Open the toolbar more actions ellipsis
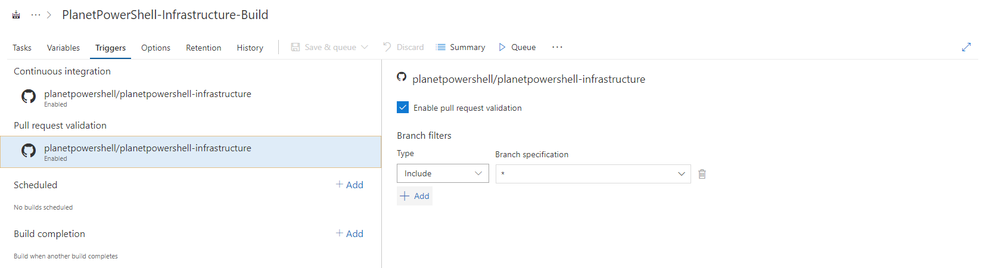The image size is (989, 268). tap(557, 47)
